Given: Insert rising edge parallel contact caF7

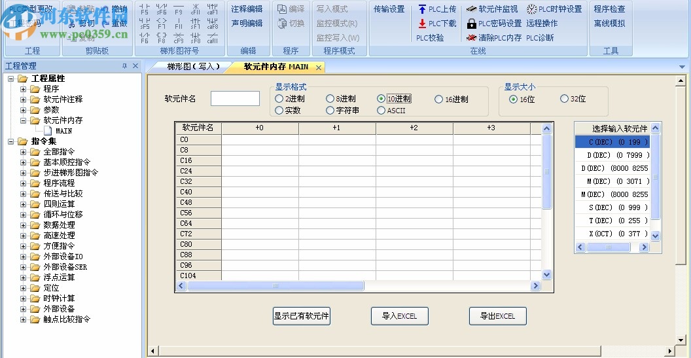Looking at the screenshot, I should click(x=213, y=9).
